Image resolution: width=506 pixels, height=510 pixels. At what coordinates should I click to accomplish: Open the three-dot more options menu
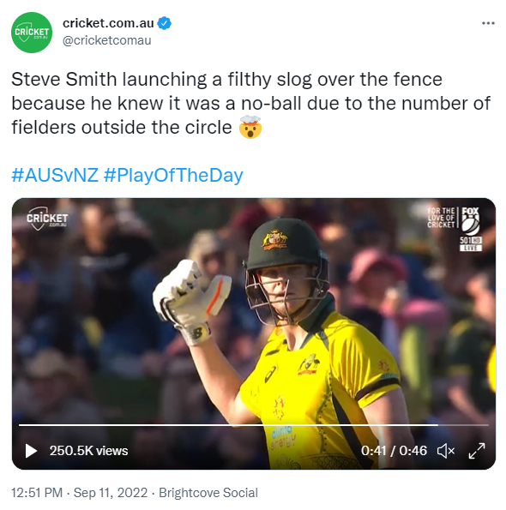coord(488,23)
